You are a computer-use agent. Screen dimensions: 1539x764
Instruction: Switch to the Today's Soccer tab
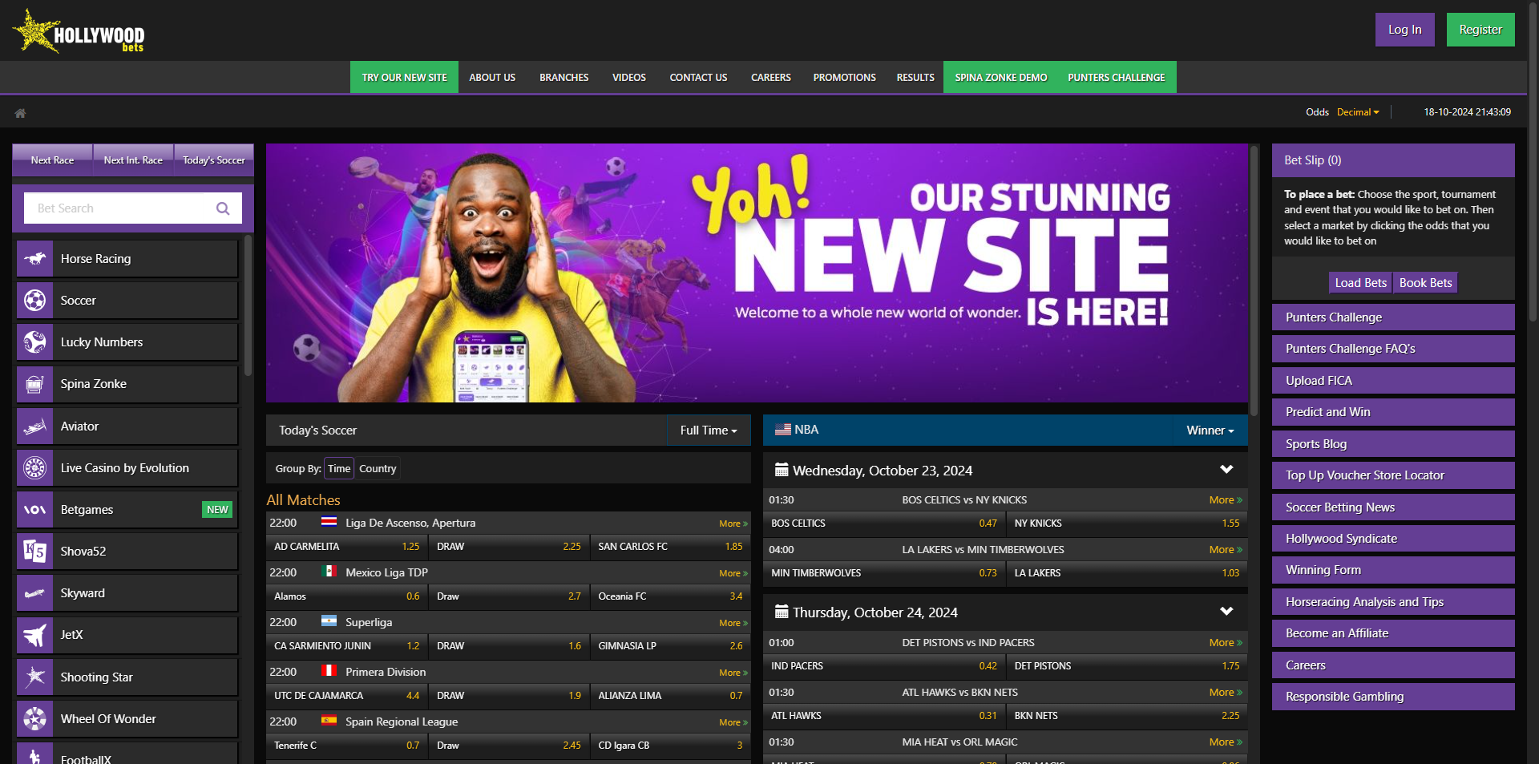coord(214,160)
